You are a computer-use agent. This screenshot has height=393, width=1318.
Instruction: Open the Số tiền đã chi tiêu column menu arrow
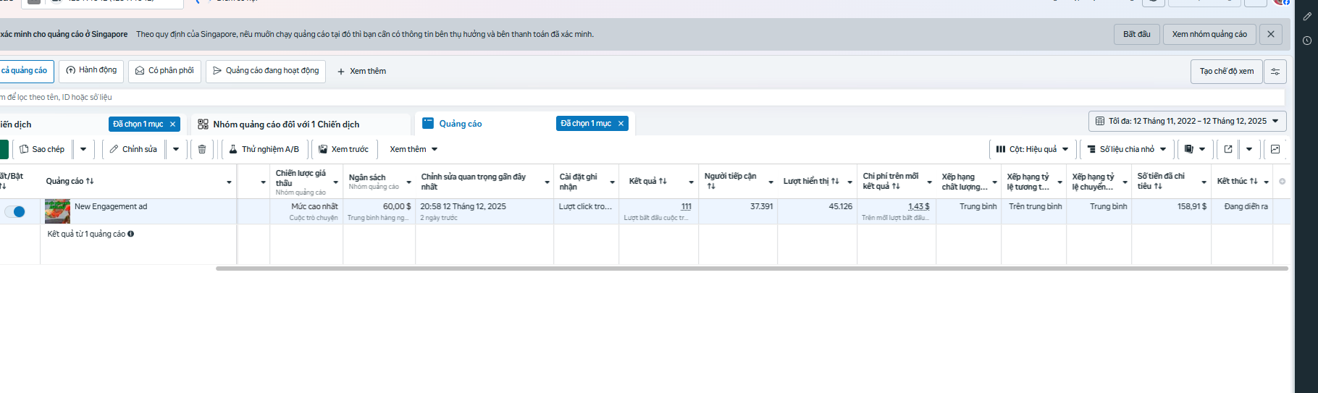(x=1204, y=182)
